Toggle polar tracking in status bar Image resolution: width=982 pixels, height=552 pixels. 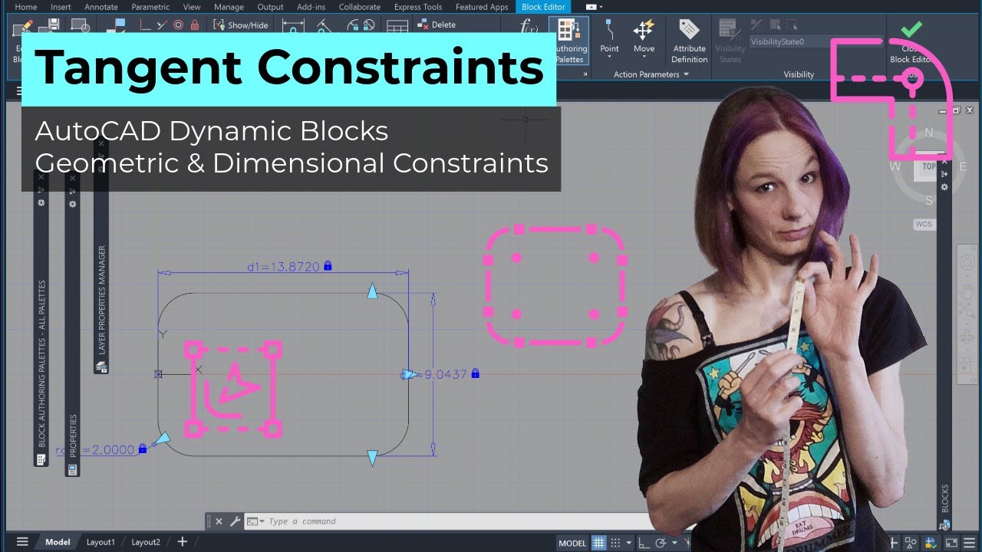tap(658, 543)
